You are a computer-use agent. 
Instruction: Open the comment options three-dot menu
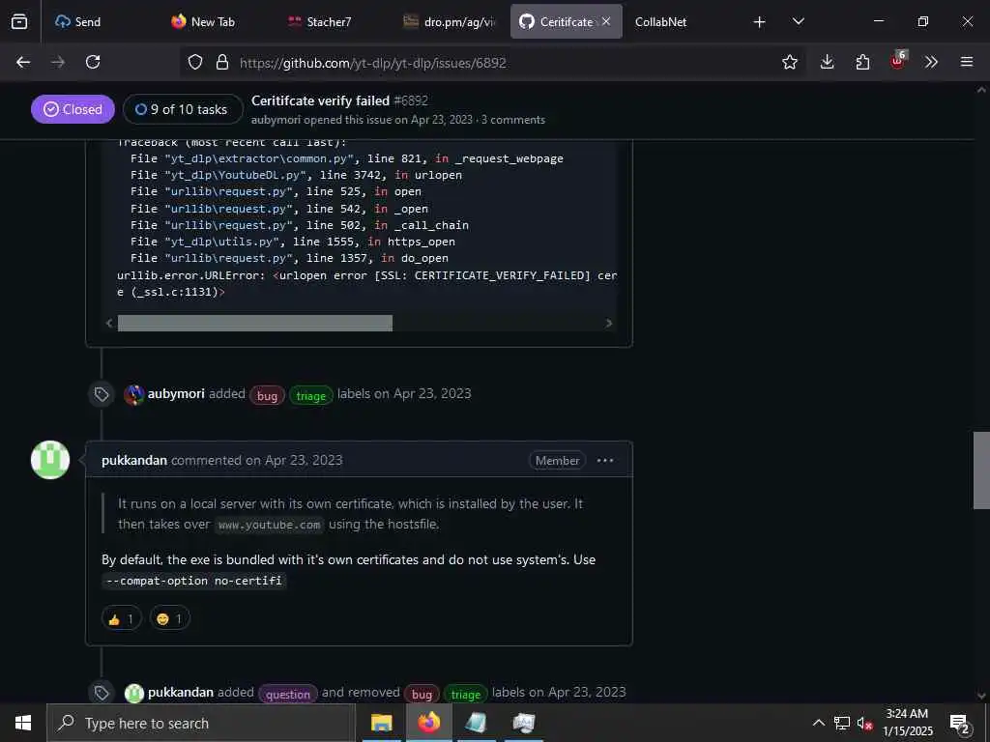[605, 461]
